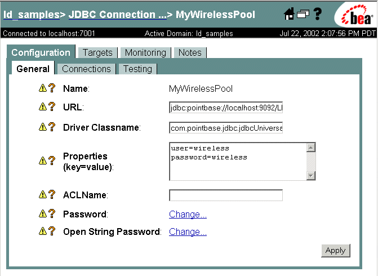
Task: Click the Open String Password label
Action: (x=112, y=232)
